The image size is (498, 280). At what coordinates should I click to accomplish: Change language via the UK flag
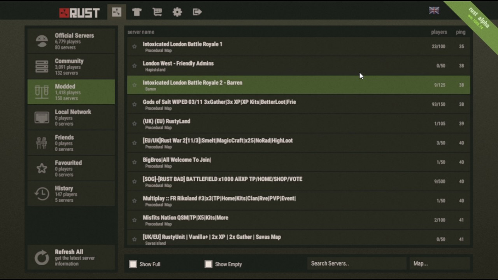pyautogui.click(x=434, y=10)
